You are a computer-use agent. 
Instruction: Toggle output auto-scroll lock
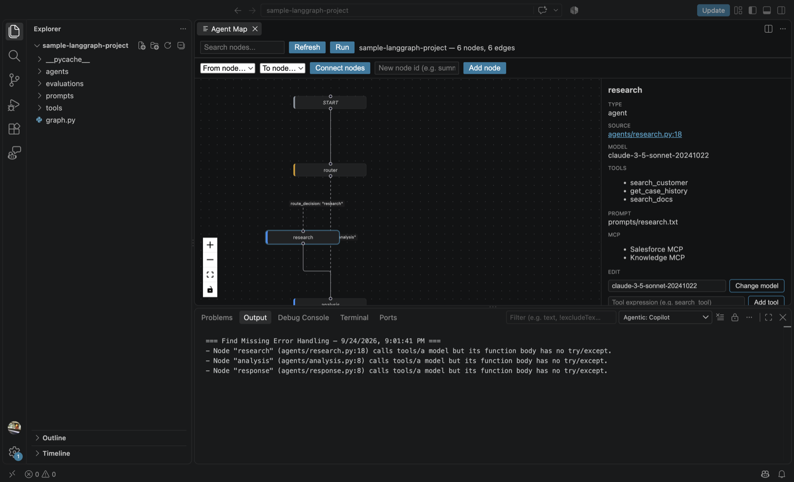click(735, 317)
